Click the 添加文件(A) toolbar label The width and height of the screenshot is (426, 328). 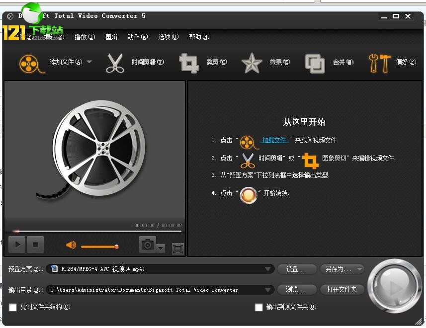(66, 62)
